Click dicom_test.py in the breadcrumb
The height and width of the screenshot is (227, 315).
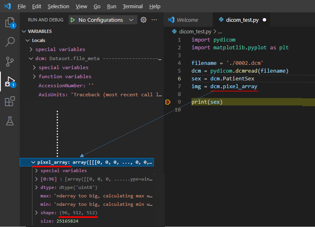pos(195,32)
